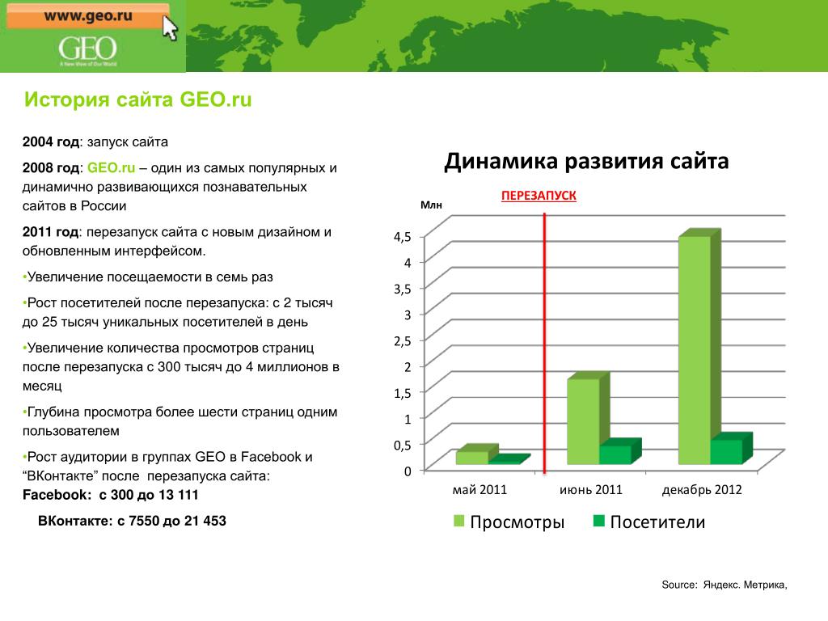Click the heading 'История сайта GEO.ru'

click(x=137, y=99)
